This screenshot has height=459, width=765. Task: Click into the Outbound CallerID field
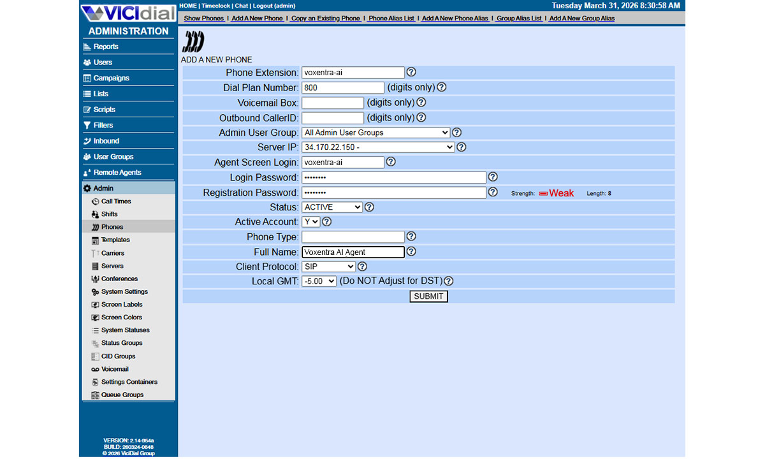tap(333, 118)
